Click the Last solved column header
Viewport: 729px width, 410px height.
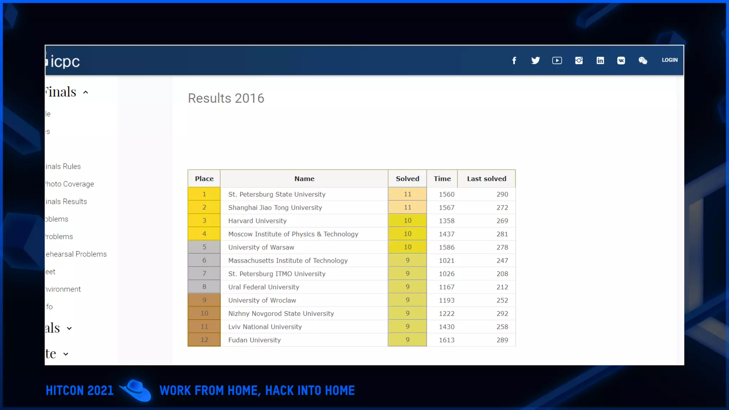[x=486, y=179]
